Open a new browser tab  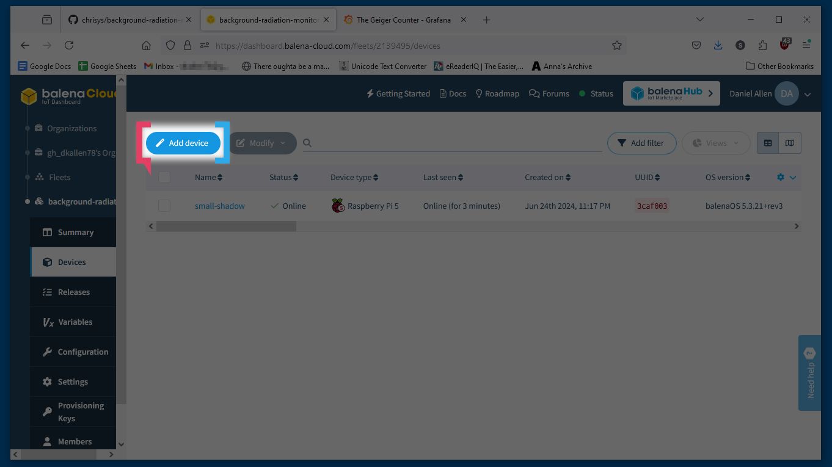pos(486,20)
